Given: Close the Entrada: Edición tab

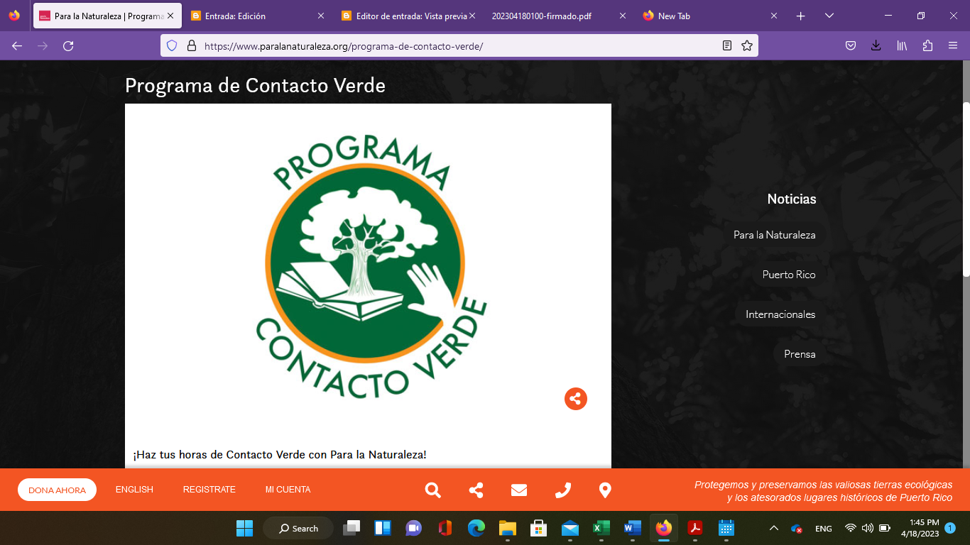Looking at the screenshot, I should tap(321, 16).
